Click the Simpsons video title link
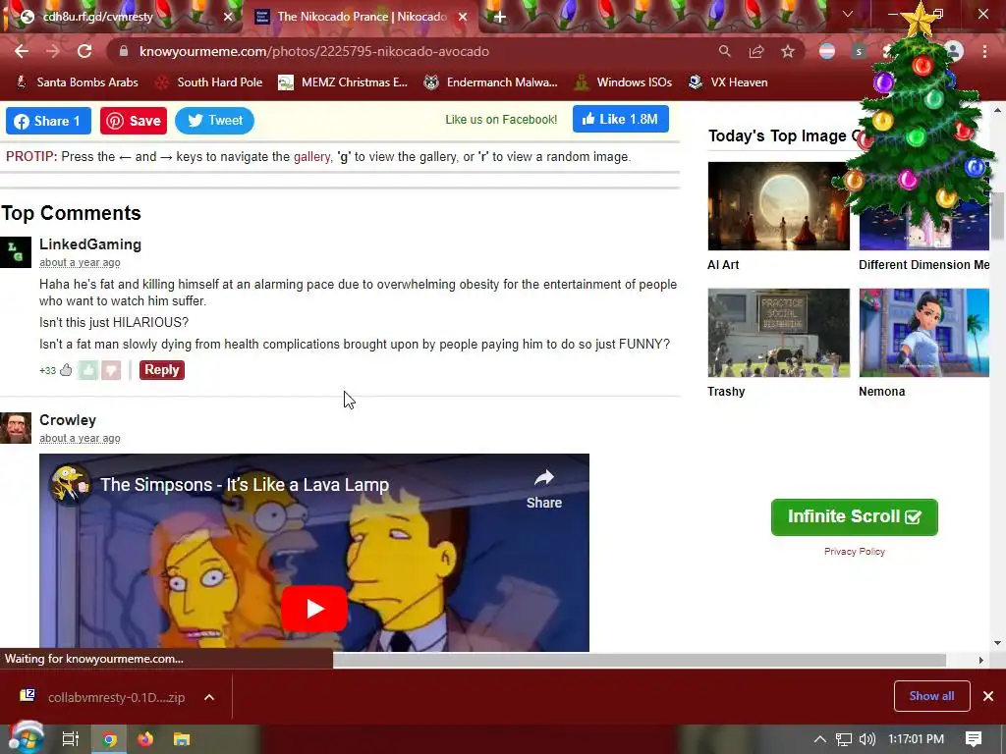Screen dimensions: 1006x754 pos(245,485)
